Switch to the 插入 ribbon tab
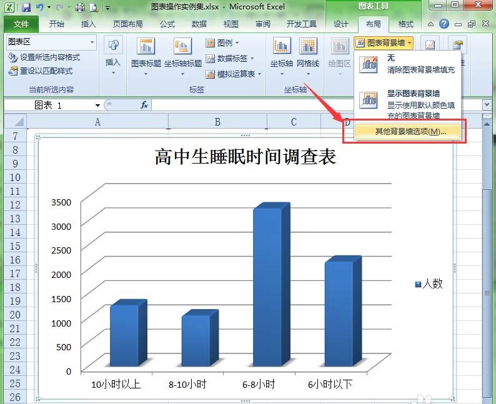Screen dimensions: 496x404 [x=88, y=24]
